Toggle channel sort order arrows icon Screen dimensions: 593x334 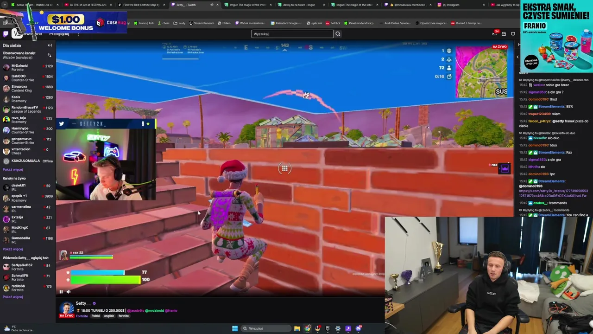click(50, 55)
